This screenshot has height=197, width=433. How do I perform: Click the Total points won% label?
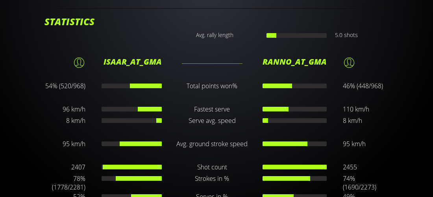(x=212, y=86)
